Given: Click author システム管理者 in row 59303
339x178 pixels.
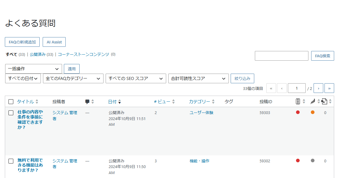Looking at the screenshot, I should pos(65,116).
